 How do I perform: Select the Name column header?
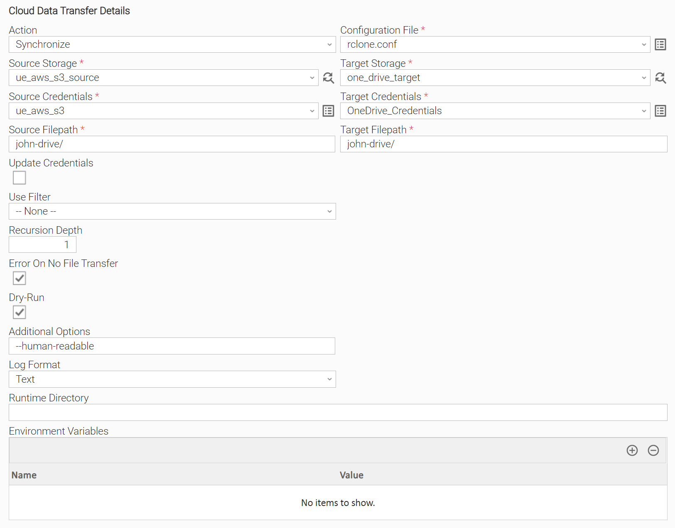tap(24, 475)
